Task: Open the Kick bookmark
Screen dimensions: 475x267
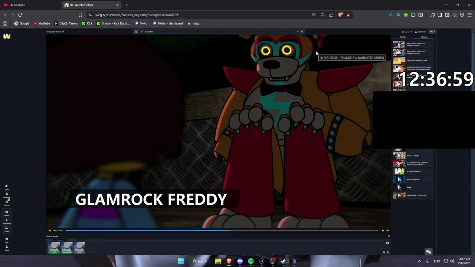Action: [87, 23]
